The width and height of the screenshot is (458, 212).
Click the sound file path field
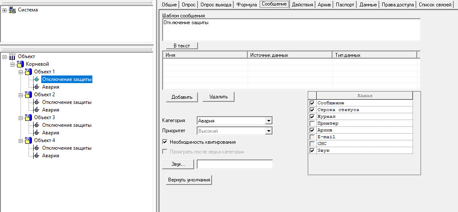(x=235, y=164)
